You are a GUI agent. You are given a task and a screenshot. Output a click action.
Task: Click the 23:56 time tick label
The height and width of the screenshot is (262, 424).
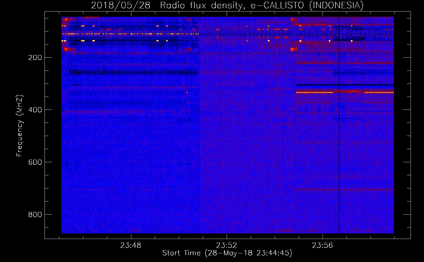323,245
